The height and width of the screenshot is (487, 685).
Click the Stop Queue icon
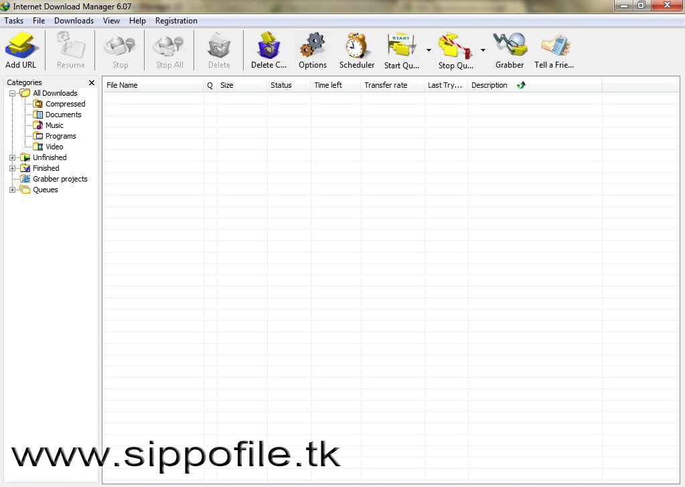[455, 46]
